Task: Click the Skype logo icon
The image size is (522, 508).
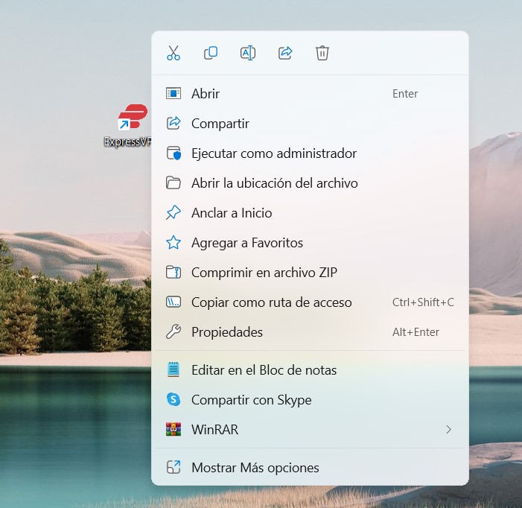Action: (174, 399)
